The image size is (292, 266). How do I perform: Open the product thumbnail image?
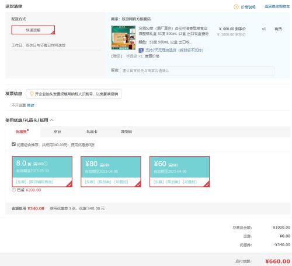point(123,38)
